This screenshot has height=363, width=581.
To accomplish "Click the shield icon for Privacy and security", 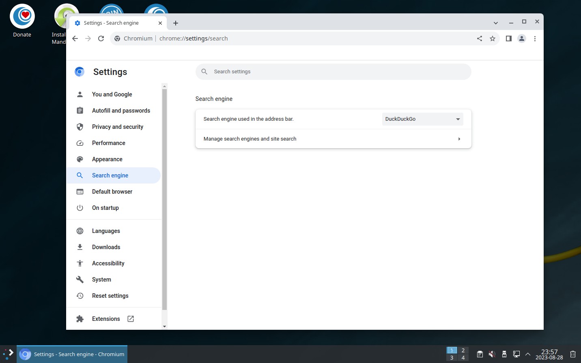I will pyautogui.click(x=80, y=127).
